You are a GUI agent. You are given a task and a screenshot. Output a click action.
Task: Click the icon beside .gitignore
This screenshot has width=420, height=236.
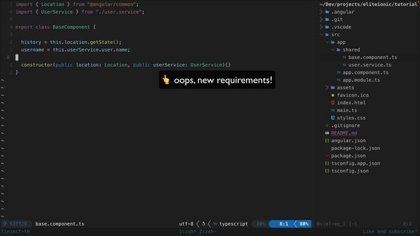click(327, 125)
